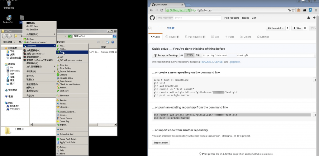319x156 pixels.
Task: Select the Merge menu entry
Action: 72,115
